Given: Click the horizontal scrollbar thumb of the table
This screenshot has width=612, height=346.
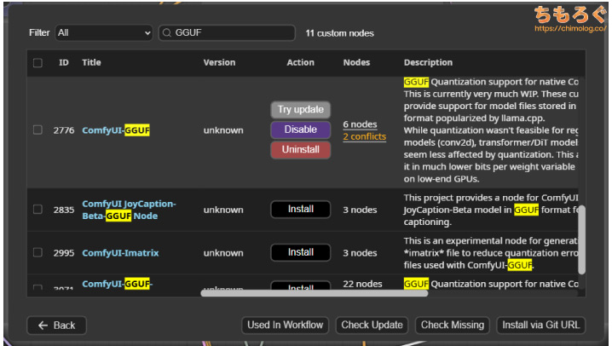Looking at the screenshot, I should point(315,293).
